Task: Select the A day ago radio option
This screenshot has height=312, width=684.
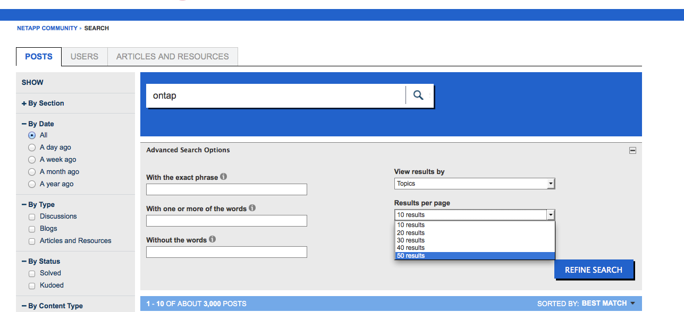Action: (32, 148)
